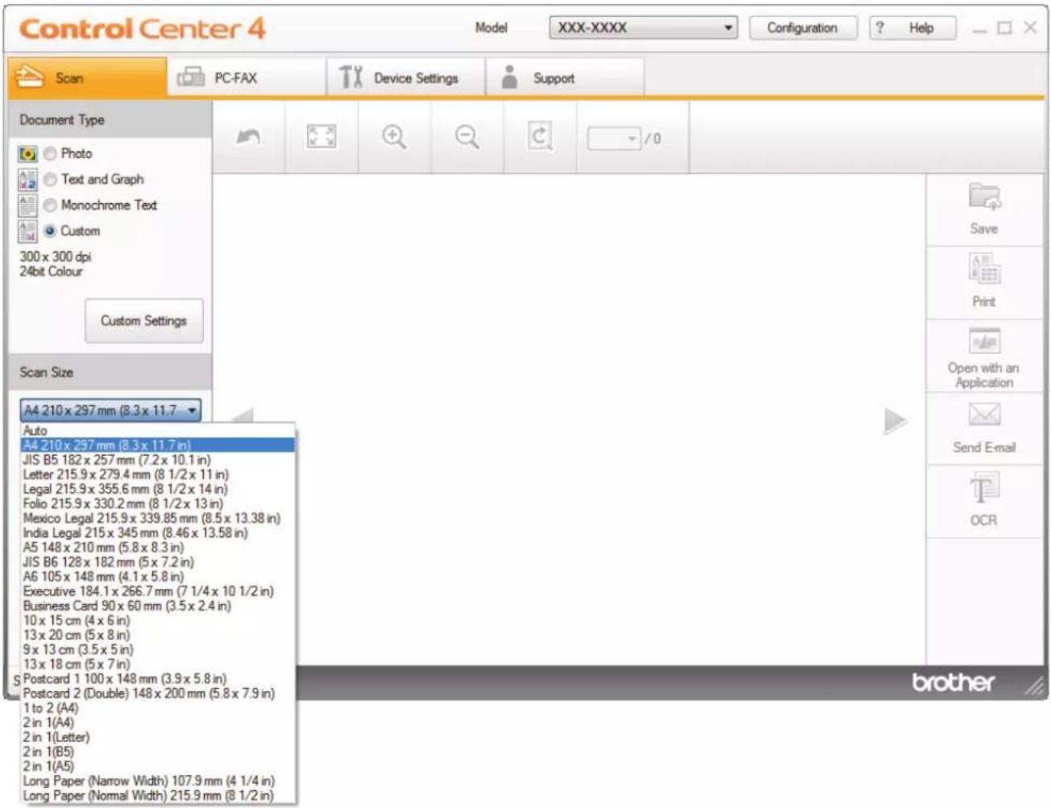Click the undo/revert icon in preview toolbar
This screenshot has width=1051, height=808.
tap(248, 137)
